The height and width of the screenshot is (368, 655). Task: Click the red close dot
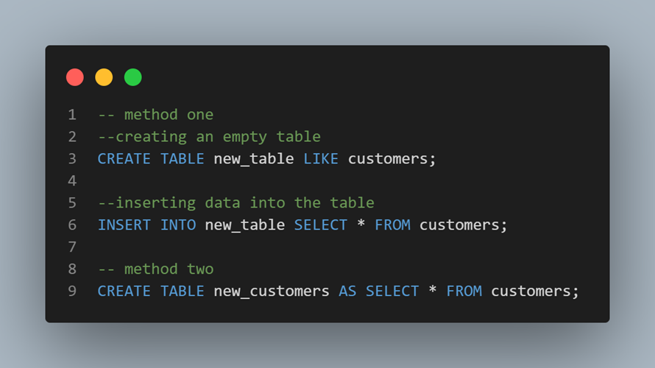click(75, 77)
